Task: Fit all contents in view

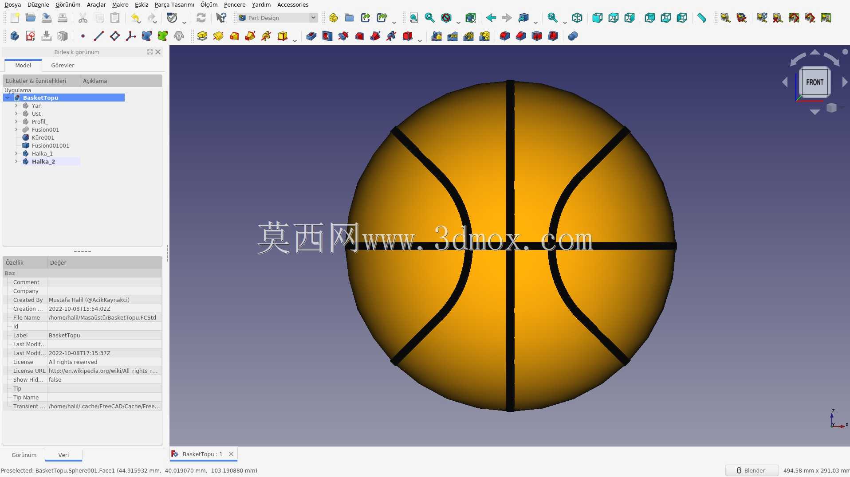Action: tap(413, 18)
